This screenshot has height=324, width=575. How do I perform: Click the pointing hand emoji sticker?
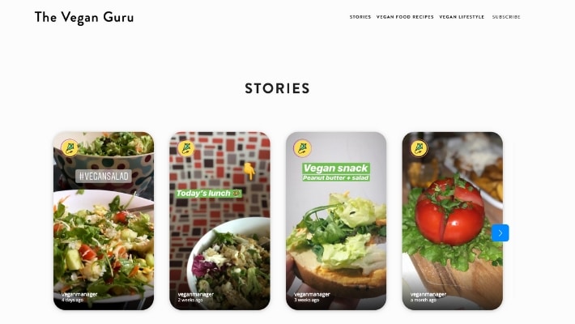[249, 171]
